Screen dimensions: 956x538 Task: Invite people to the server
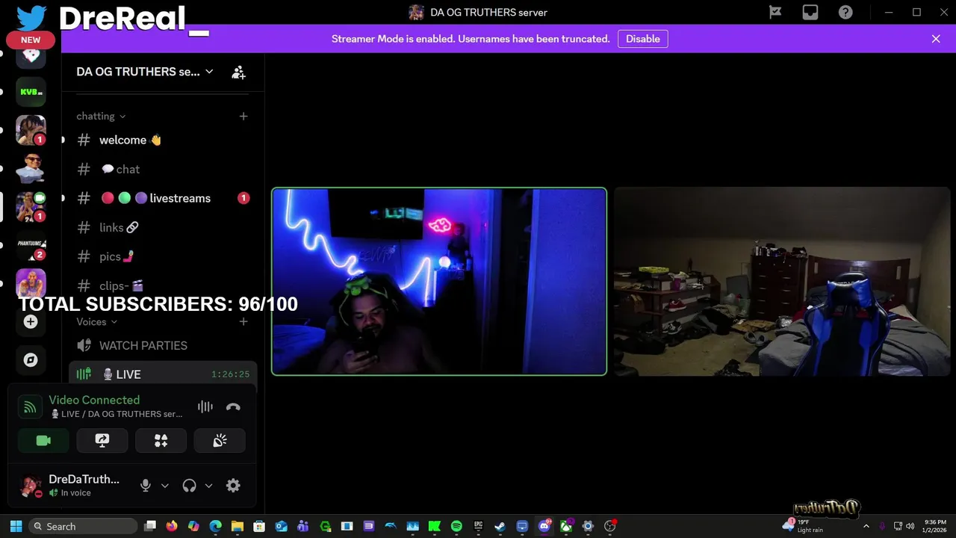tap(238, 72)
